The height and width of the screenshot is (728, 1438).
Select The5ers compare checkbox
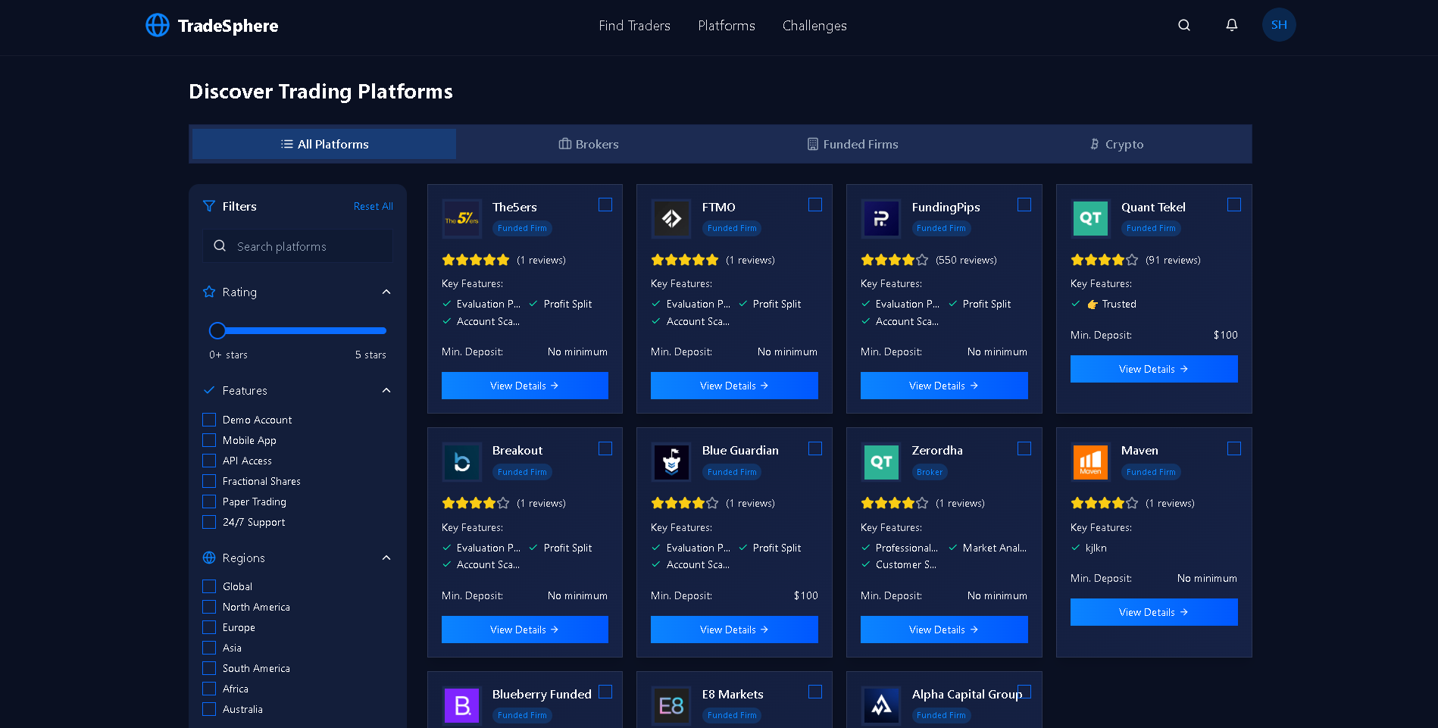point(605,205)
